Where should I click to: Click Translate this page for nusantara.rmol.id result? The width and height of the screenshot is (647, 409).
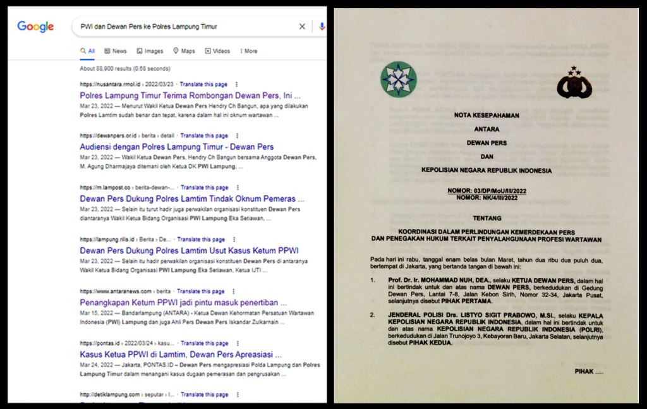pos(203,84)
